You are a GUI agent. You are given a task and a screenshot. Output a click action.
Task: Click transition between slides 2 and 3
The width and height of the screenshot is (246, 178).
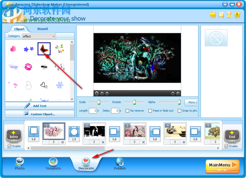pos(115,132)
